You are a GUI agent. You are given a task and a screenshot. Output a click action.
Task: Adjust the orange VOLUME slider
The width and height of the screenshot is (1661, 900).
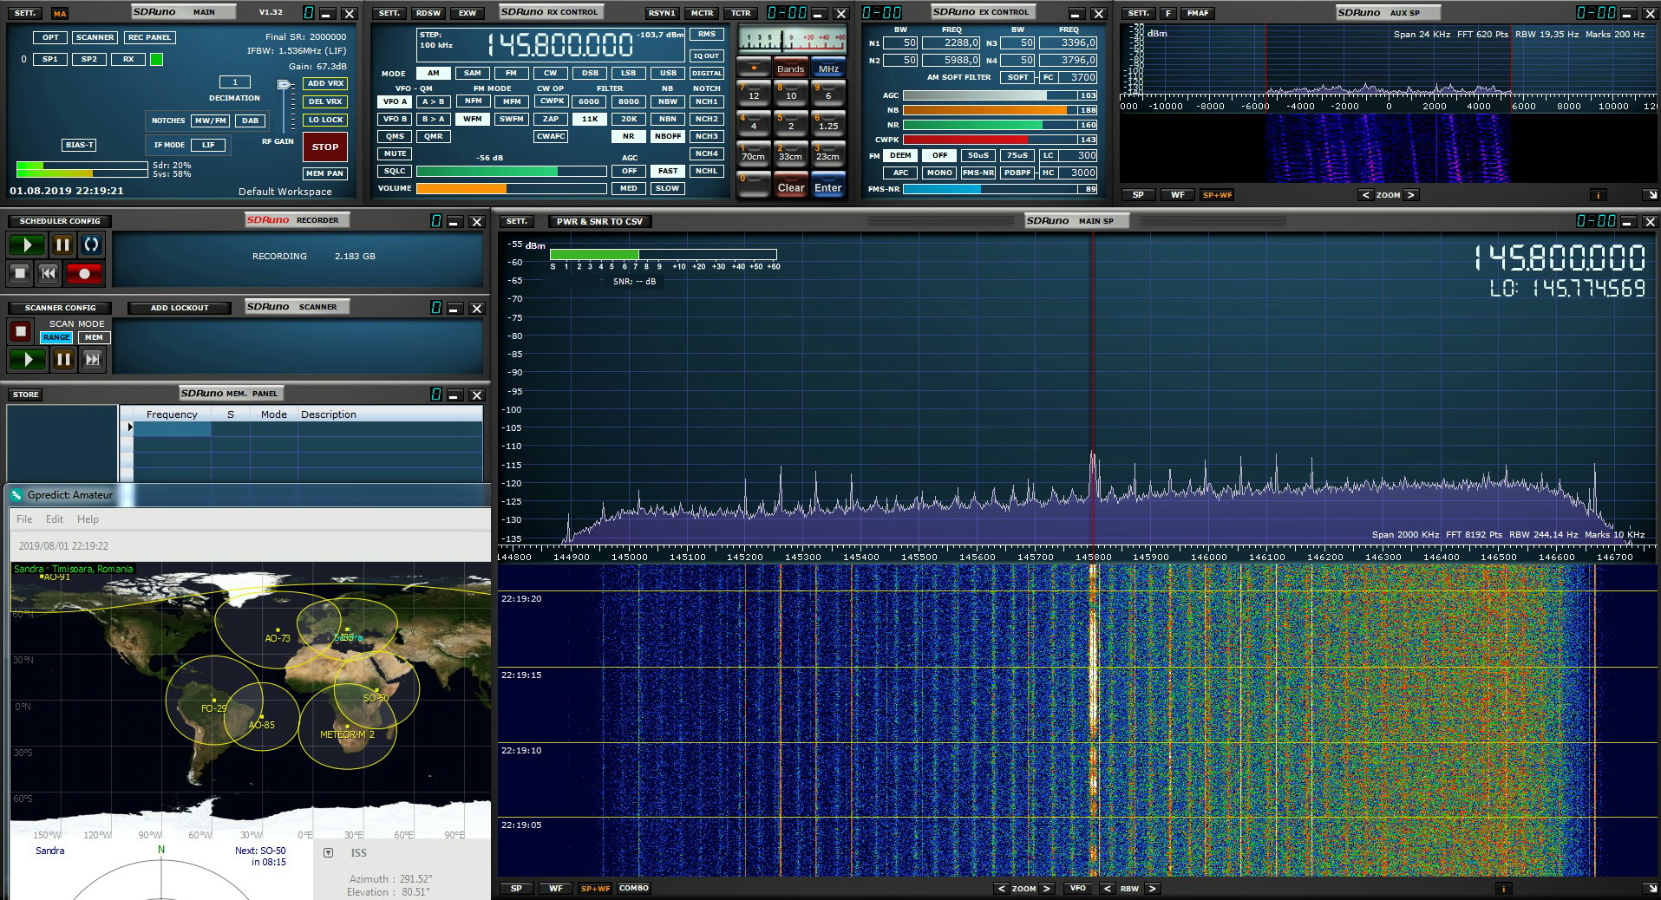pyautogui.click(x=511, y=188)
